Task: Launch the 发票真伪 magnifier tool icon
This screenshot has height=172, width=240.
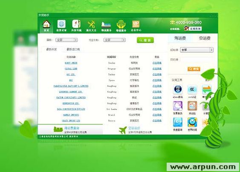Action: point(178,106)
